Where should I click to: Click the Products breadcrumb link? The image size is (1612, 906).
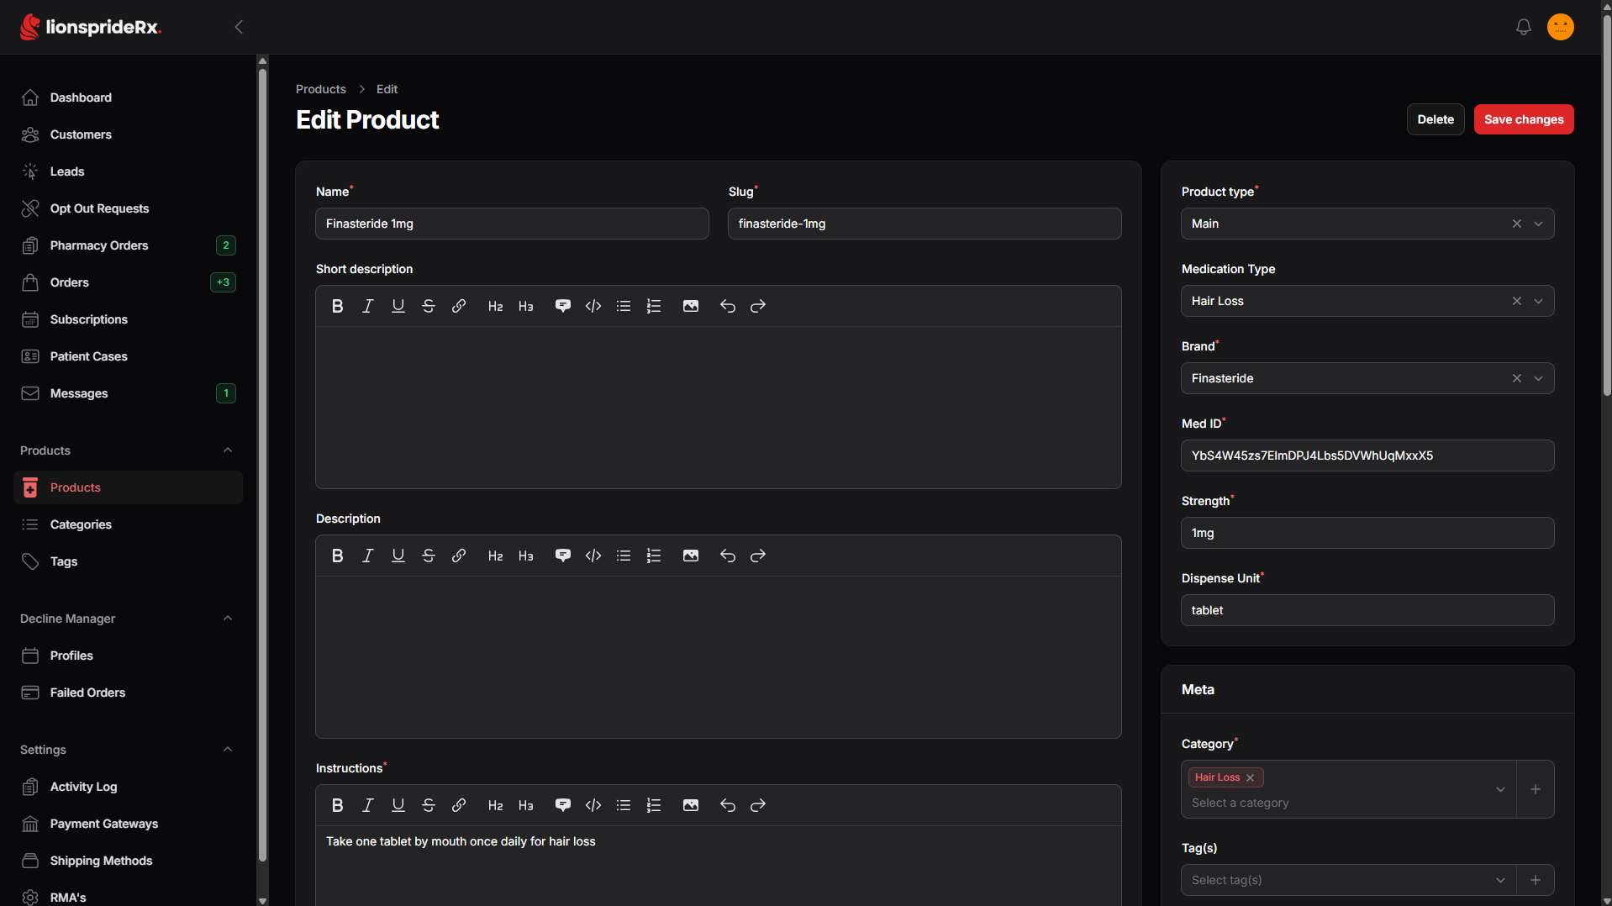320,89
